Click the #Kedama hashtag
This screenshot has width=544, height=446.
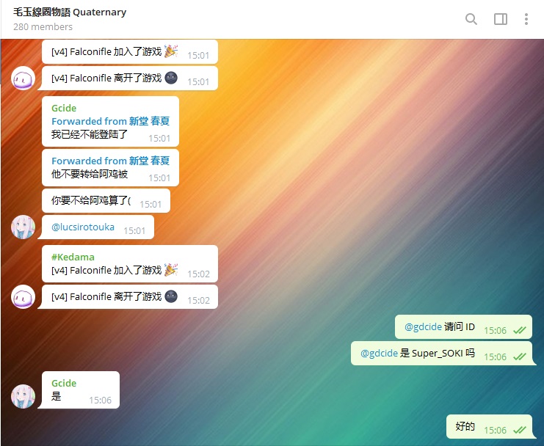73,257
